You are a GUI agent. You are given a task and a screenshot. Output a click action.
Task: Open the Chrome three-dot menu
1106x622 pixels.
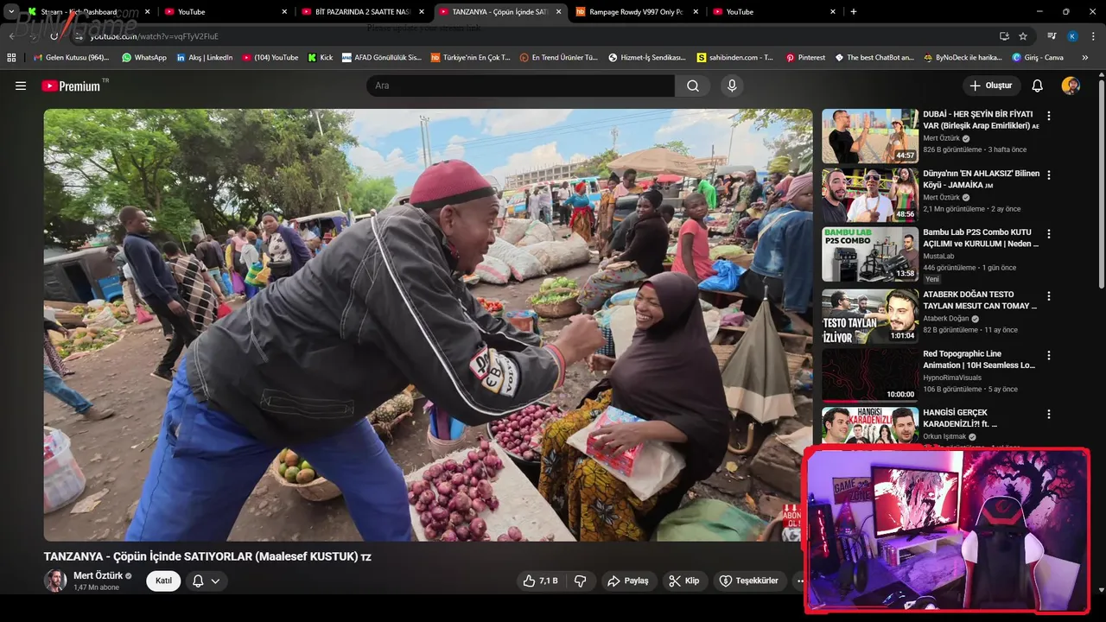click(x=1094, y=36)
